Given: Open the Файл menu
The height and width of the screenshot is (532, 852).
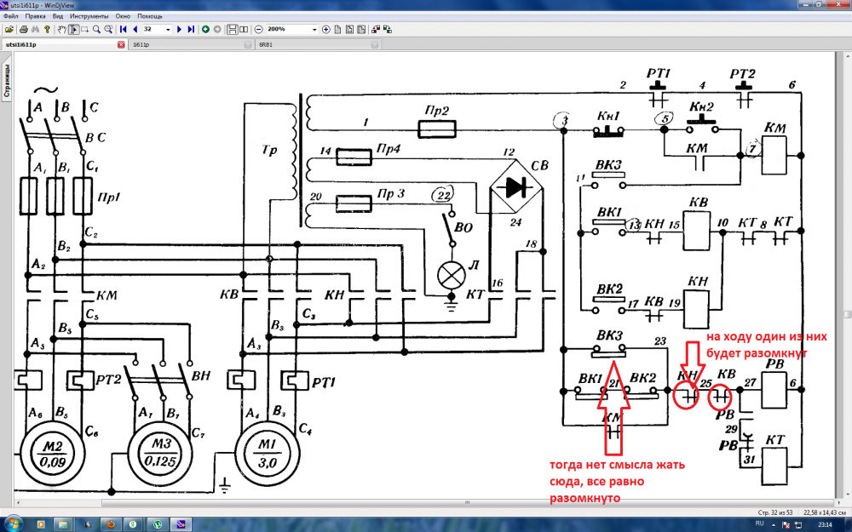Looking at the screenshot, I should pos(11,16).
